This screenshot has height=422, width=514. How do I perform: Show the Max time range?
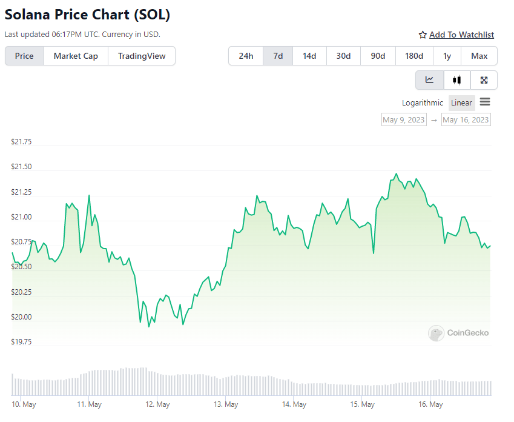pos(479,56)
